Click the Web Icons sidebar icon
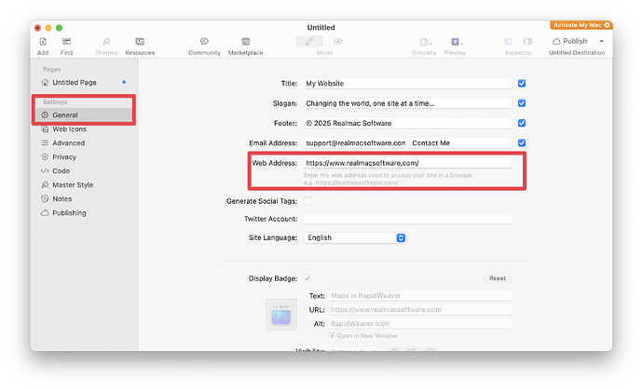This screenshot has height=390, width=643. coord(45,129)
